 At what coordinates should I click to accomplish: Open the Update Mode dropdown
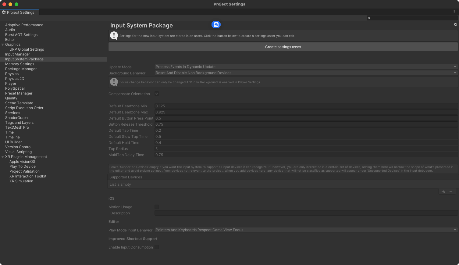(x=306, y=67)
